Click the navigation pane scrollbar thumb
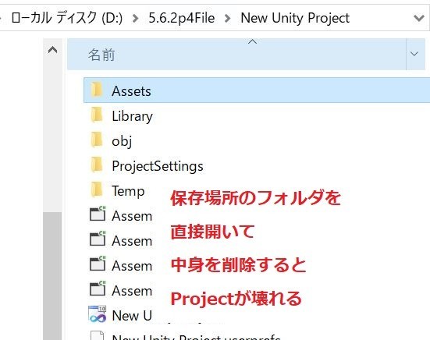 click(52, 275)
